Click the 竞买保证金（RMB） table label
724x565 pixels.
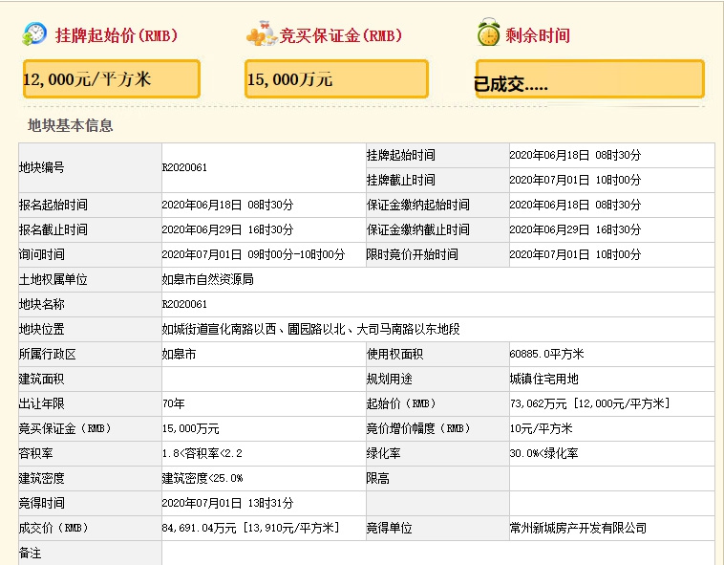[65, 428]
